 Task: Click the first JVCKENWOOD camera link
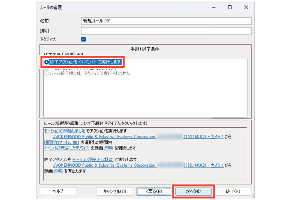pyautogui.click(x=138, y=137)
